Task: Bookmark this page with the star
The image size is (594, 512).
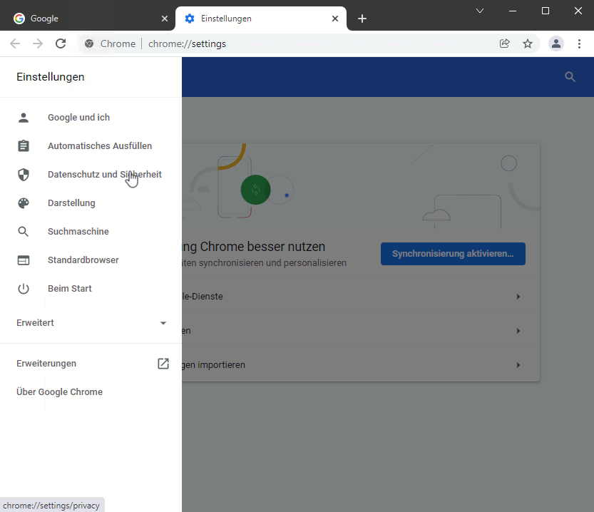Action: [x=528, y=43]
